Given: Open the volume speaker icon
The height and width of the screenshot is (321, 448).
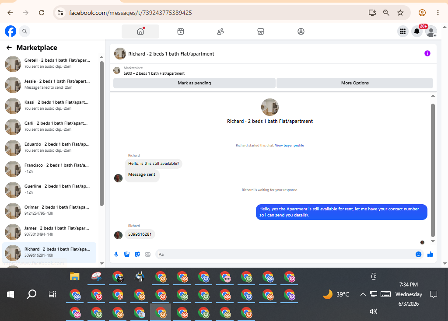Looking at the screenshot, I should coord(374,311).
